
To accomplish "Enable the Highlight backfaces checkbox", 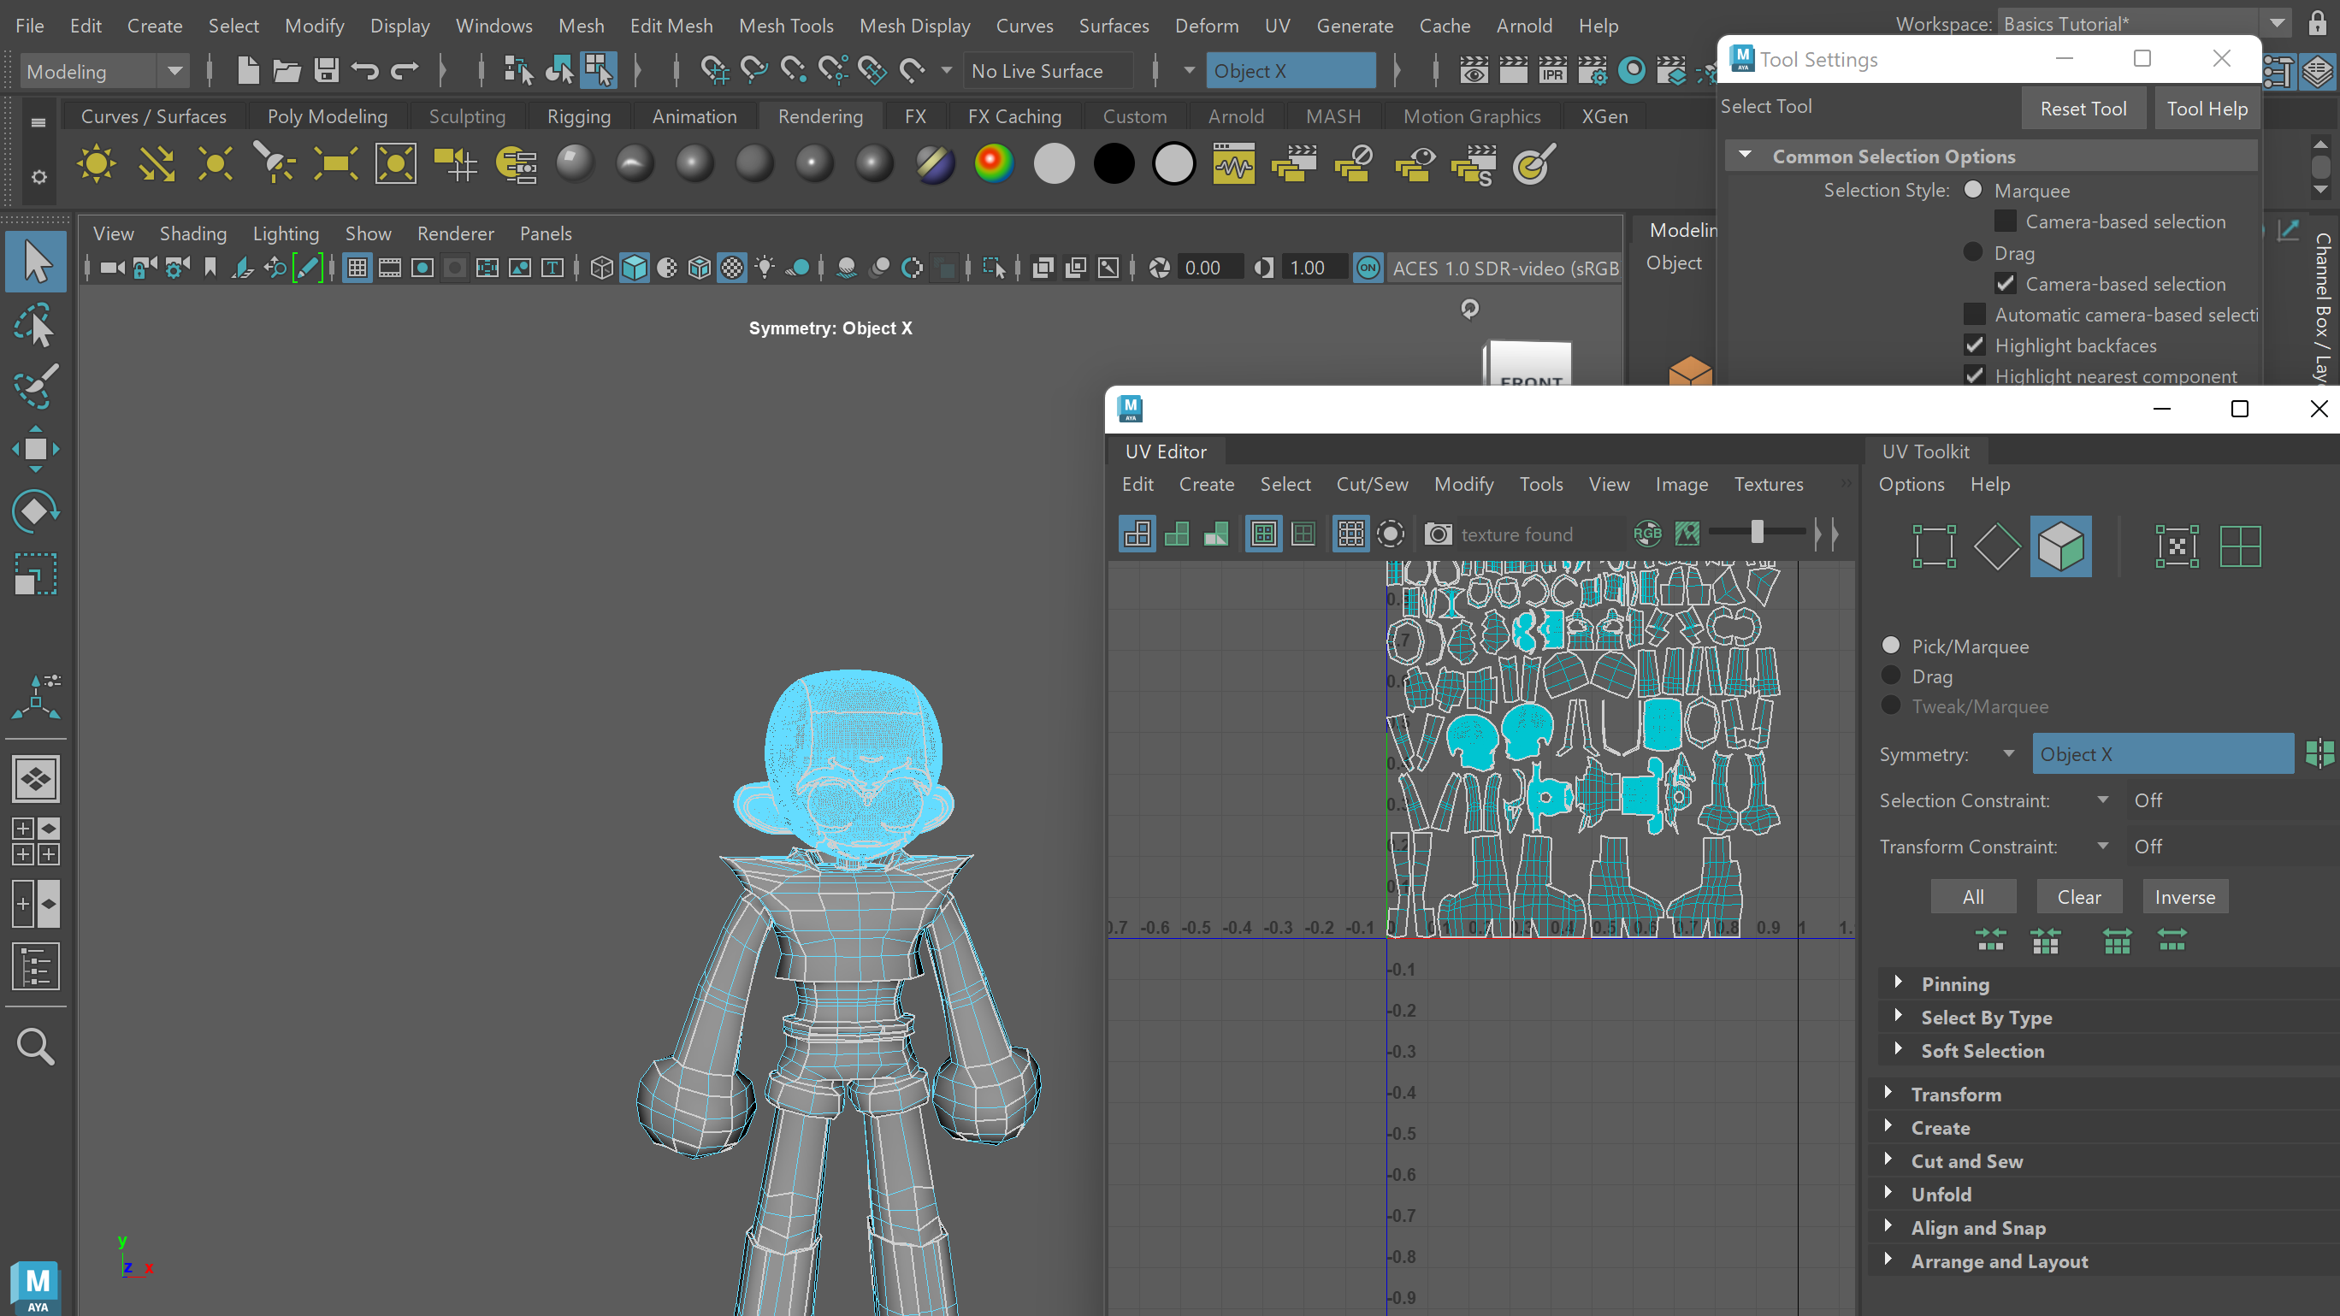I will [1975, 345].
